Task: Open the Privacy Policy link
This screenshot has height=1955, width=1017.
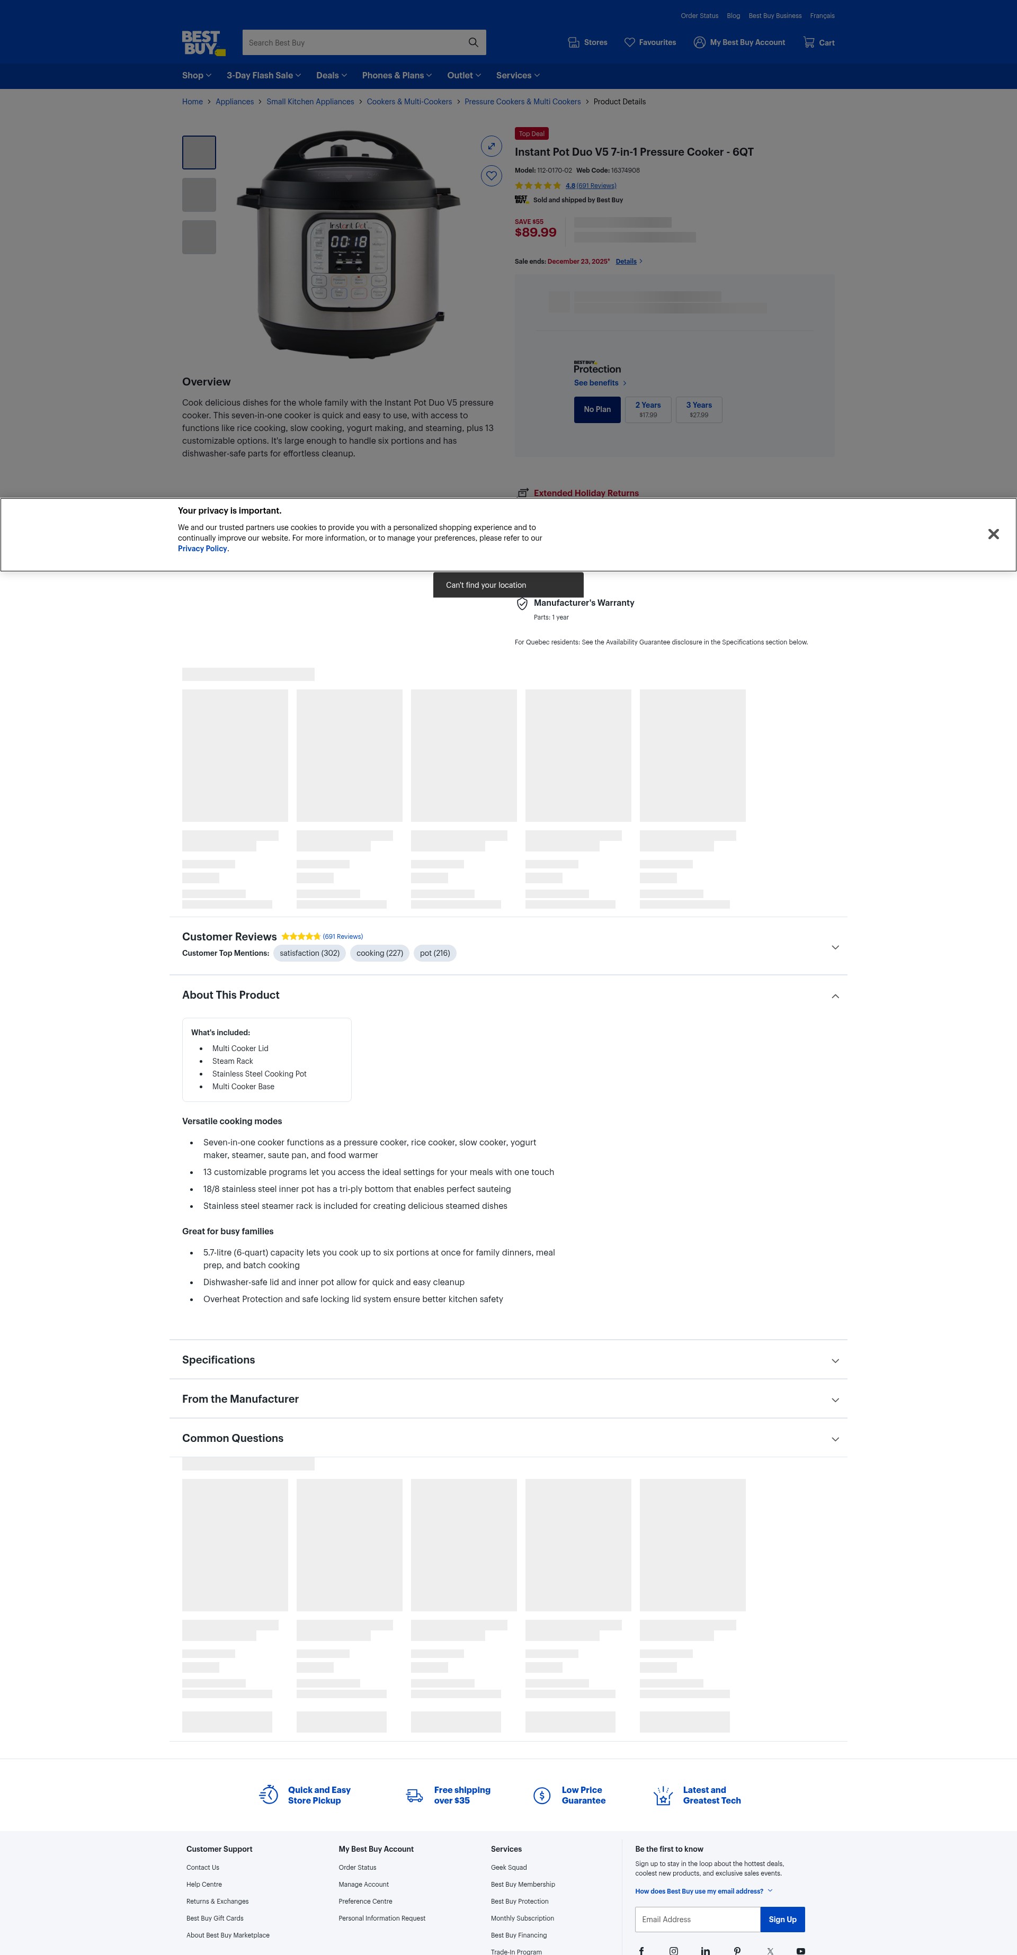Action: [202, 549]
